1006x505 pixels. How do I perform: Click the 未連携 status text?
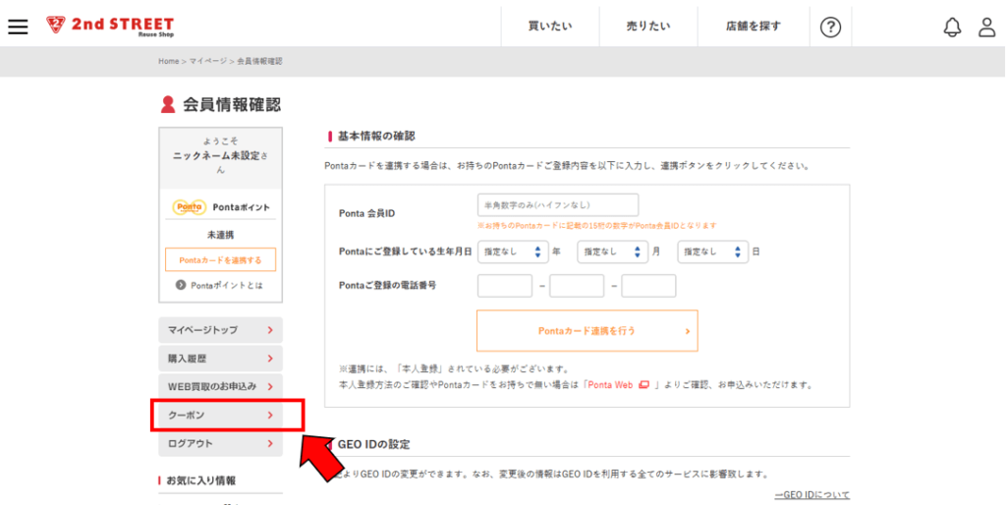[x=220, y=235]
